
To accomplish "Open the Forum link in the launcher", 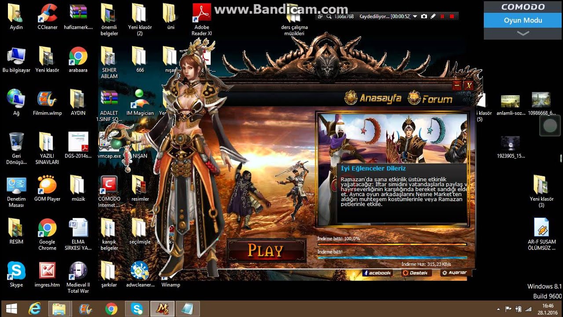I will click(431, 98).
